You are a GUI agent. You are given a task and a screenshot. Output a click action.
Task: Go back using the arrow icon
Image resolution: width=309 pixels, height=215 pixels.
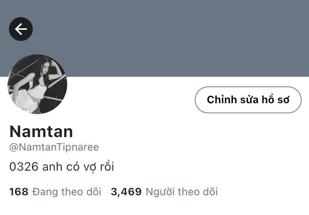tap(21, 29)
